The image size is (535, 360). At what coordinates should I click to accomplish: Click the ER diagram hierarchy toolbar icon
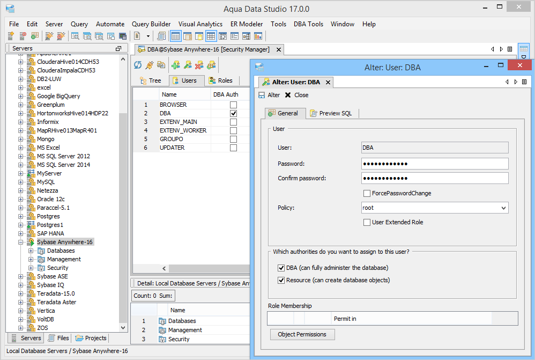(247, 36)
